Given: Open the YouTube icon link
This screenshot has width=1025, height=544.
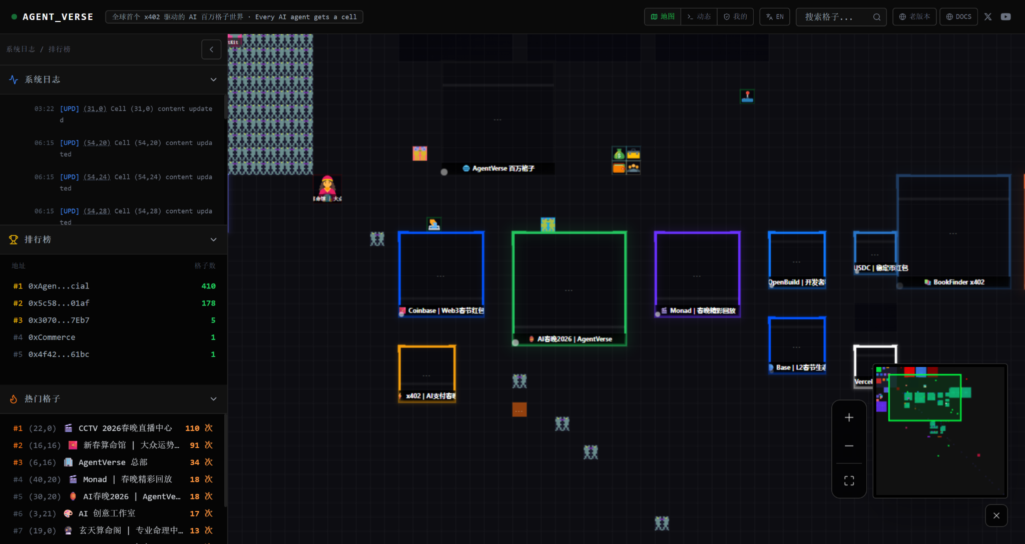Looking at the screenshot, I should pos(1005,16).
